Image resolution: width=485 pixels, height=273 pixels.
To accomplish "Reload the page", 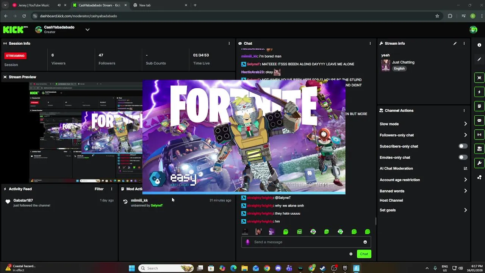I will point(24,16).
